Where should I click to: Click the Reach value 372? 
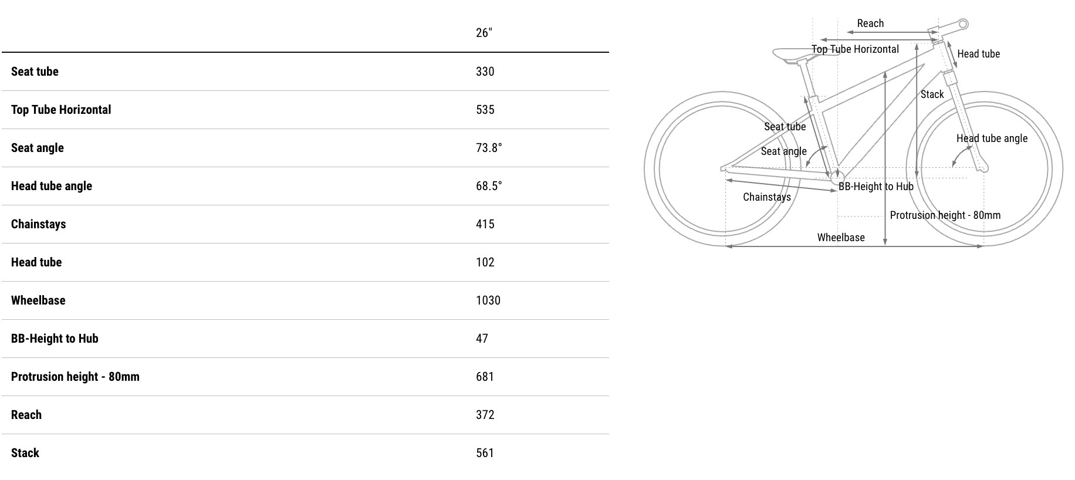pyautogui.click(x=485, y=415)
